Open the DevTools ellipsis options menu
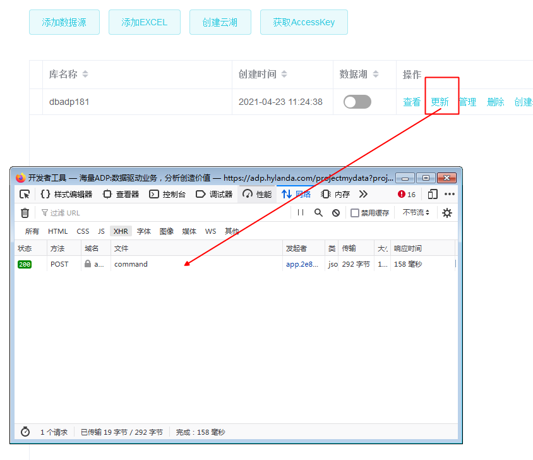The width and height of the screenshot is (533, 460). pyautogui.click(x=450, y=194)
